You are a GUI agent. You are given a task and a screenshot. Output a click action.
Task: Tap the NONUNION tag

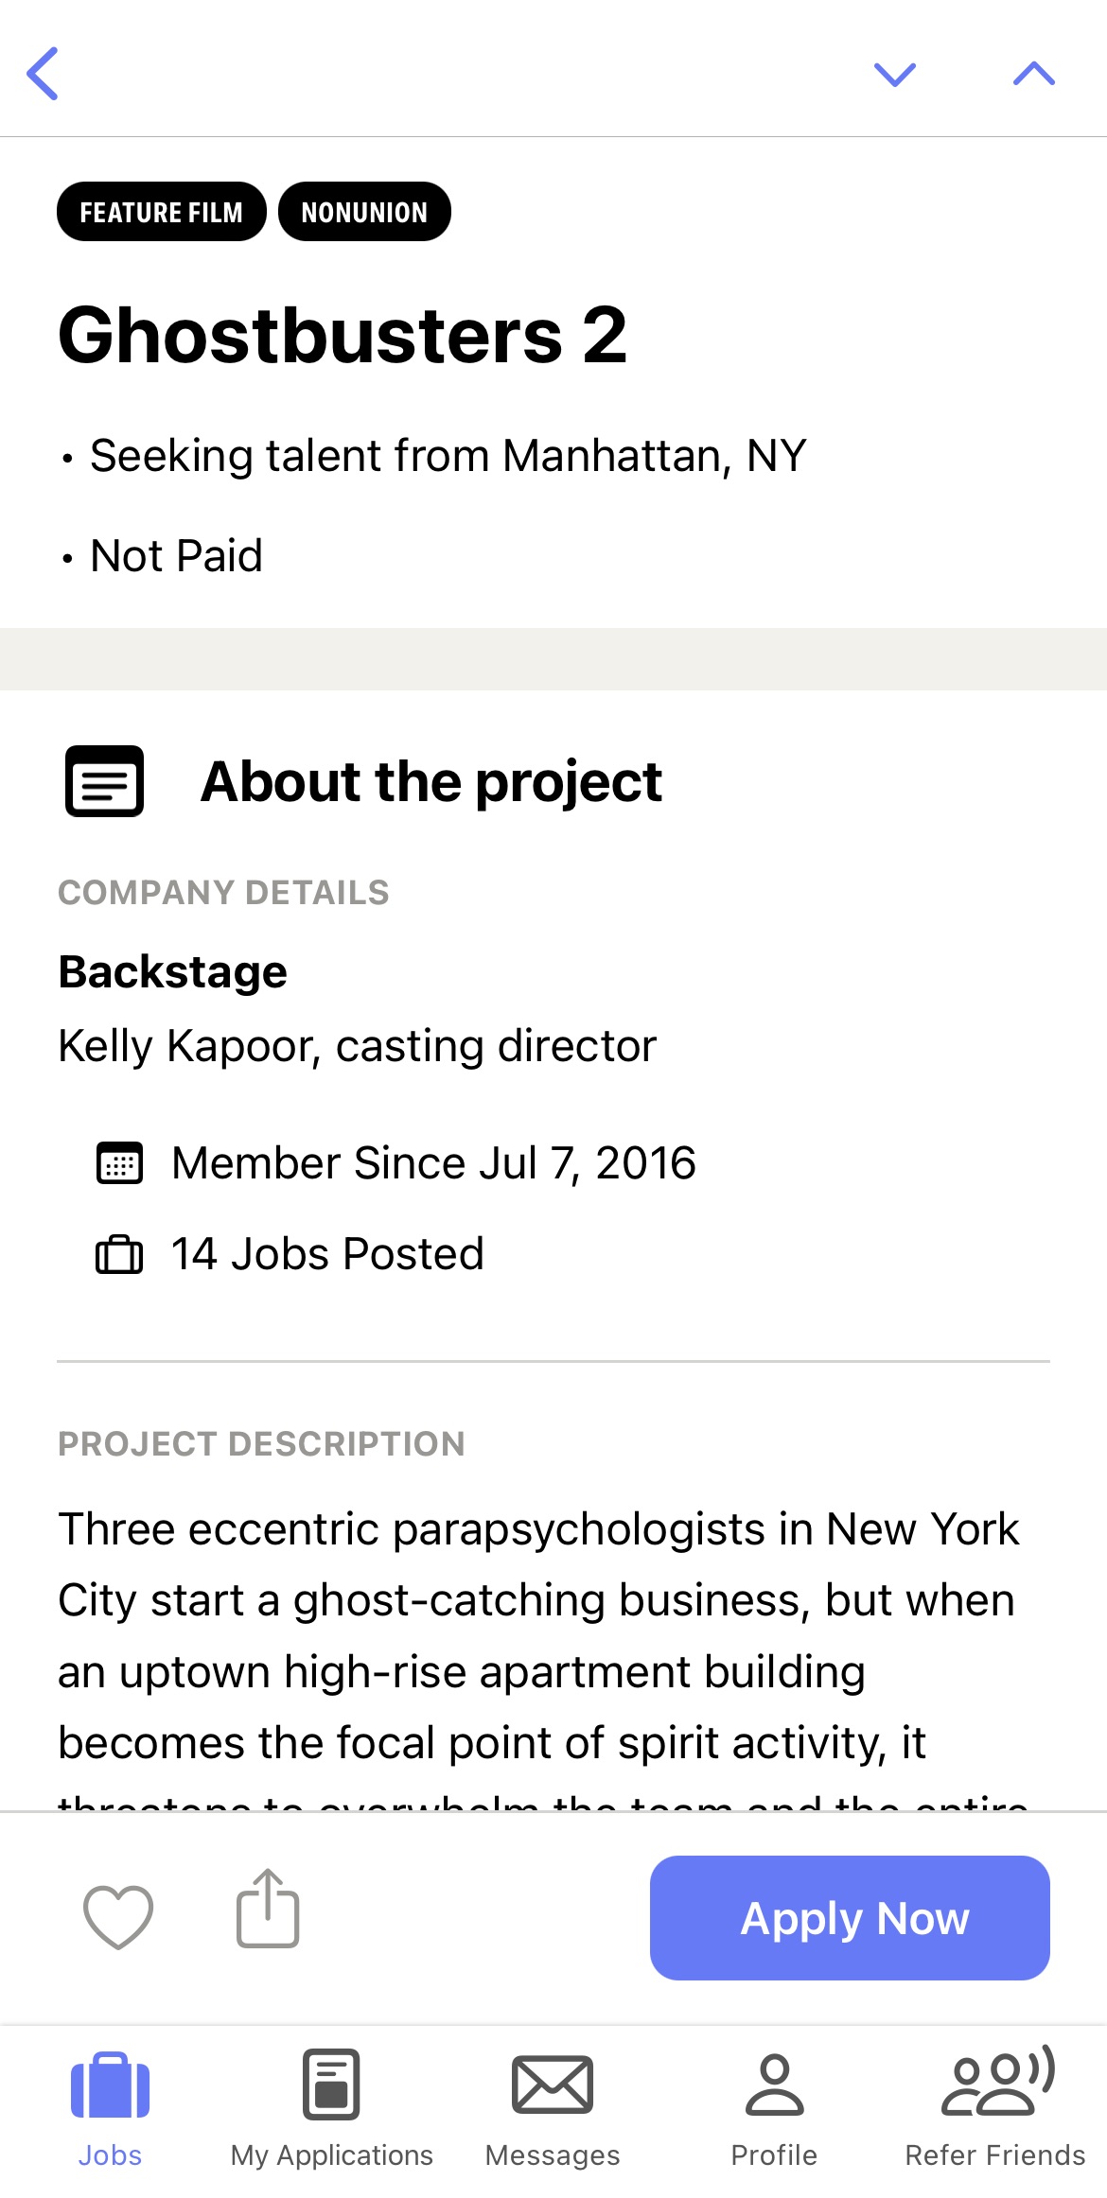click(x=364, y=212)
